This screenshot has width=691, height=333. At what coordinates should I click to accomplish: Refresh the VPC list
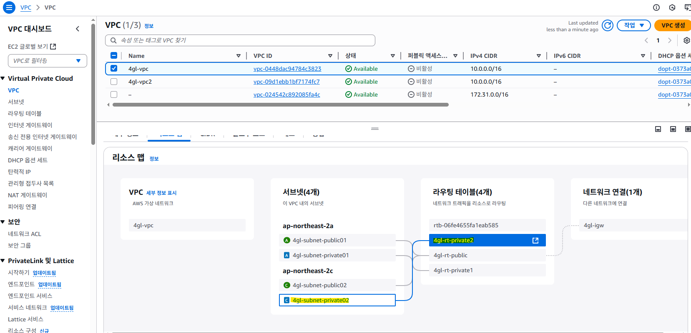pyautogui.click(x=608, y=25)
